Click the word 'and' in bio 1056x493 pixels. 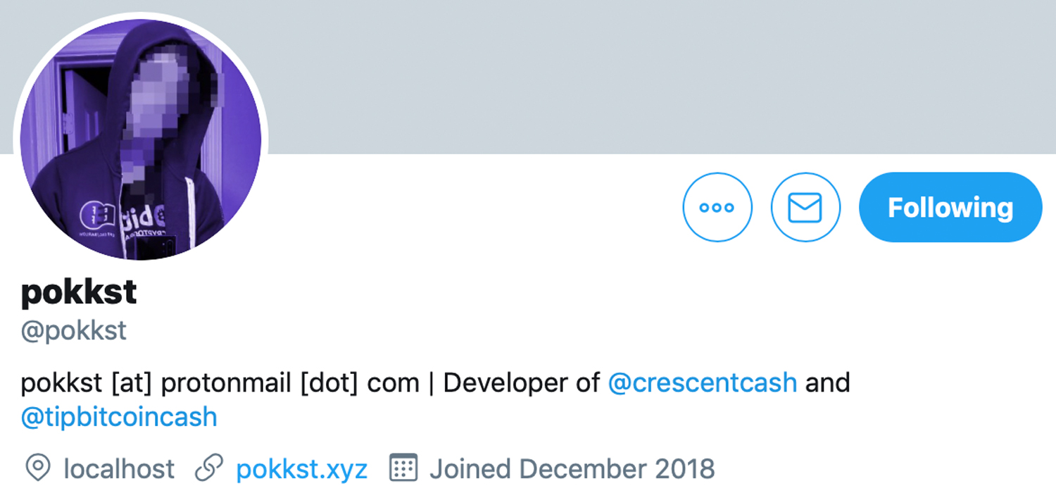827,383
